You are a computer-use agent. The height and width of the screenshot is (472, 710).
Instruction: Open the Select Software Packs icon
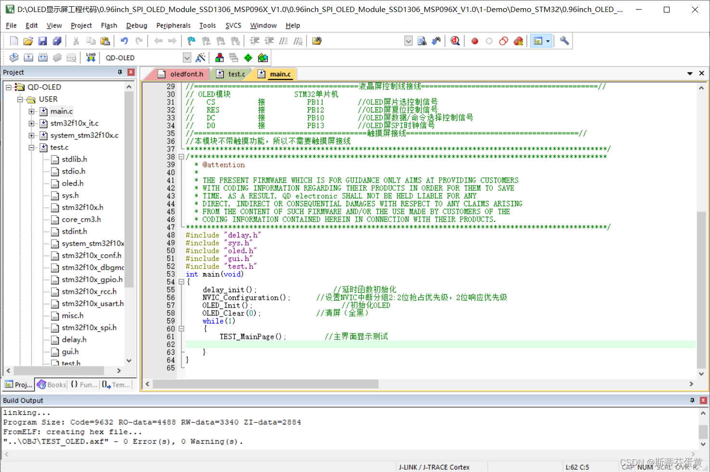coord(263,58)
